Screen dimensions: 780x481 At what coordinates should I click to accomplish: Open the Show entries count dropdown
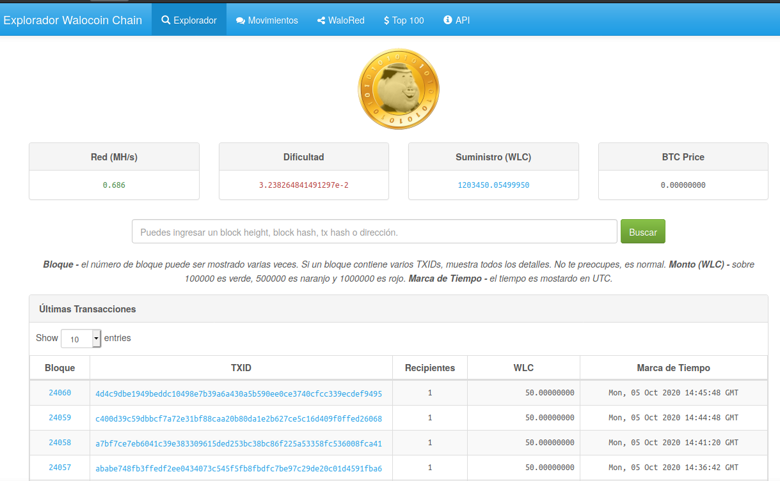click(x=81, y=339)
